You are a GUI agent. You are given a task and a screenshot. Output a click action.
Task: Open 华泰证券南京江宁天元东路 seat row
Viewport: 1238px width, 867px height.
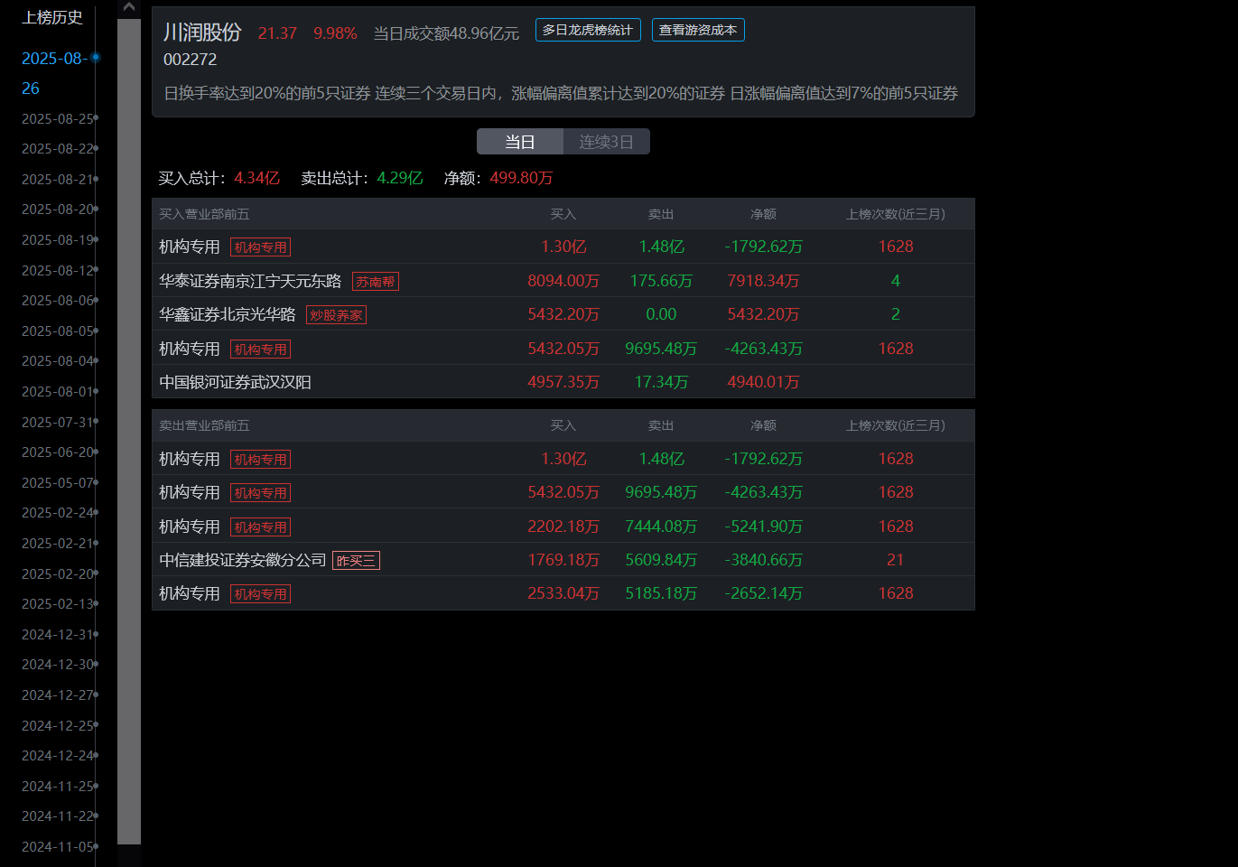[x=563, y=281]
